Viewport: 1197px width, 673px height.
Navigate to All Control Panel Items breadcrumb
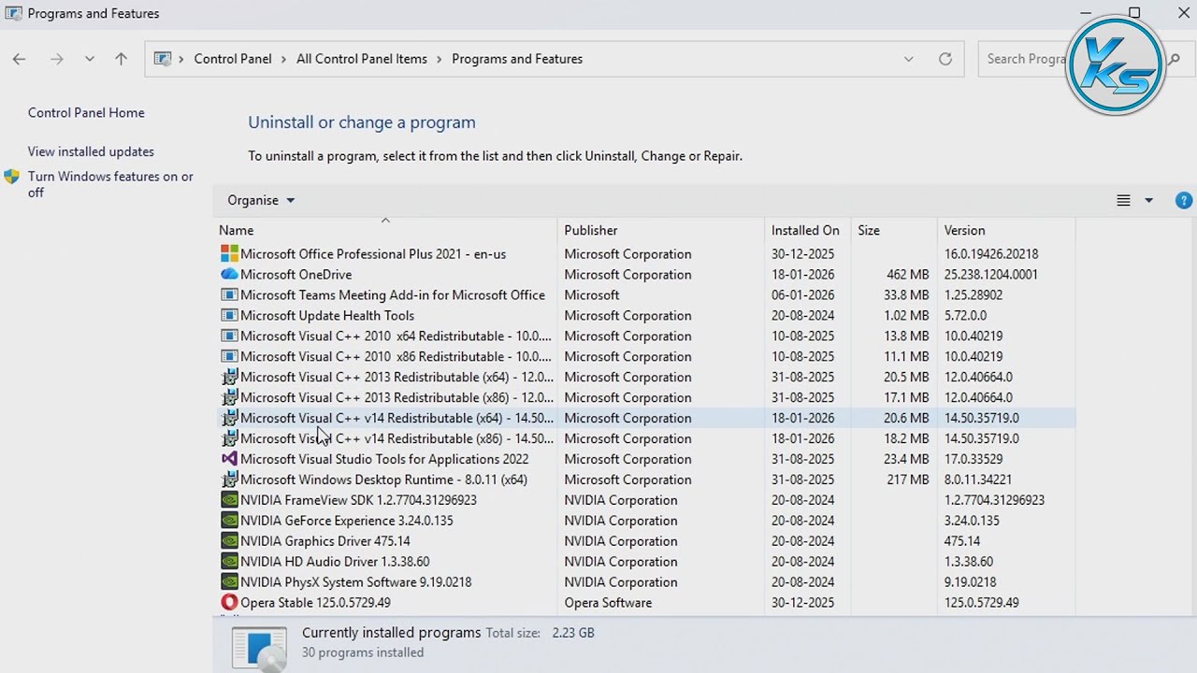(362, 59)
